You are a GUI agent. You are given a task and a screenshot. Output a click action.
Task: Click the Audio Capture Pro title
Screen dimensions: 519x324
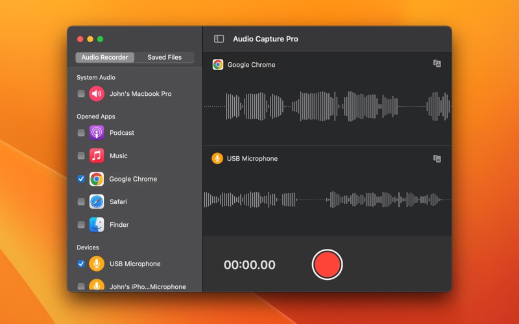[x=265, y=39]
